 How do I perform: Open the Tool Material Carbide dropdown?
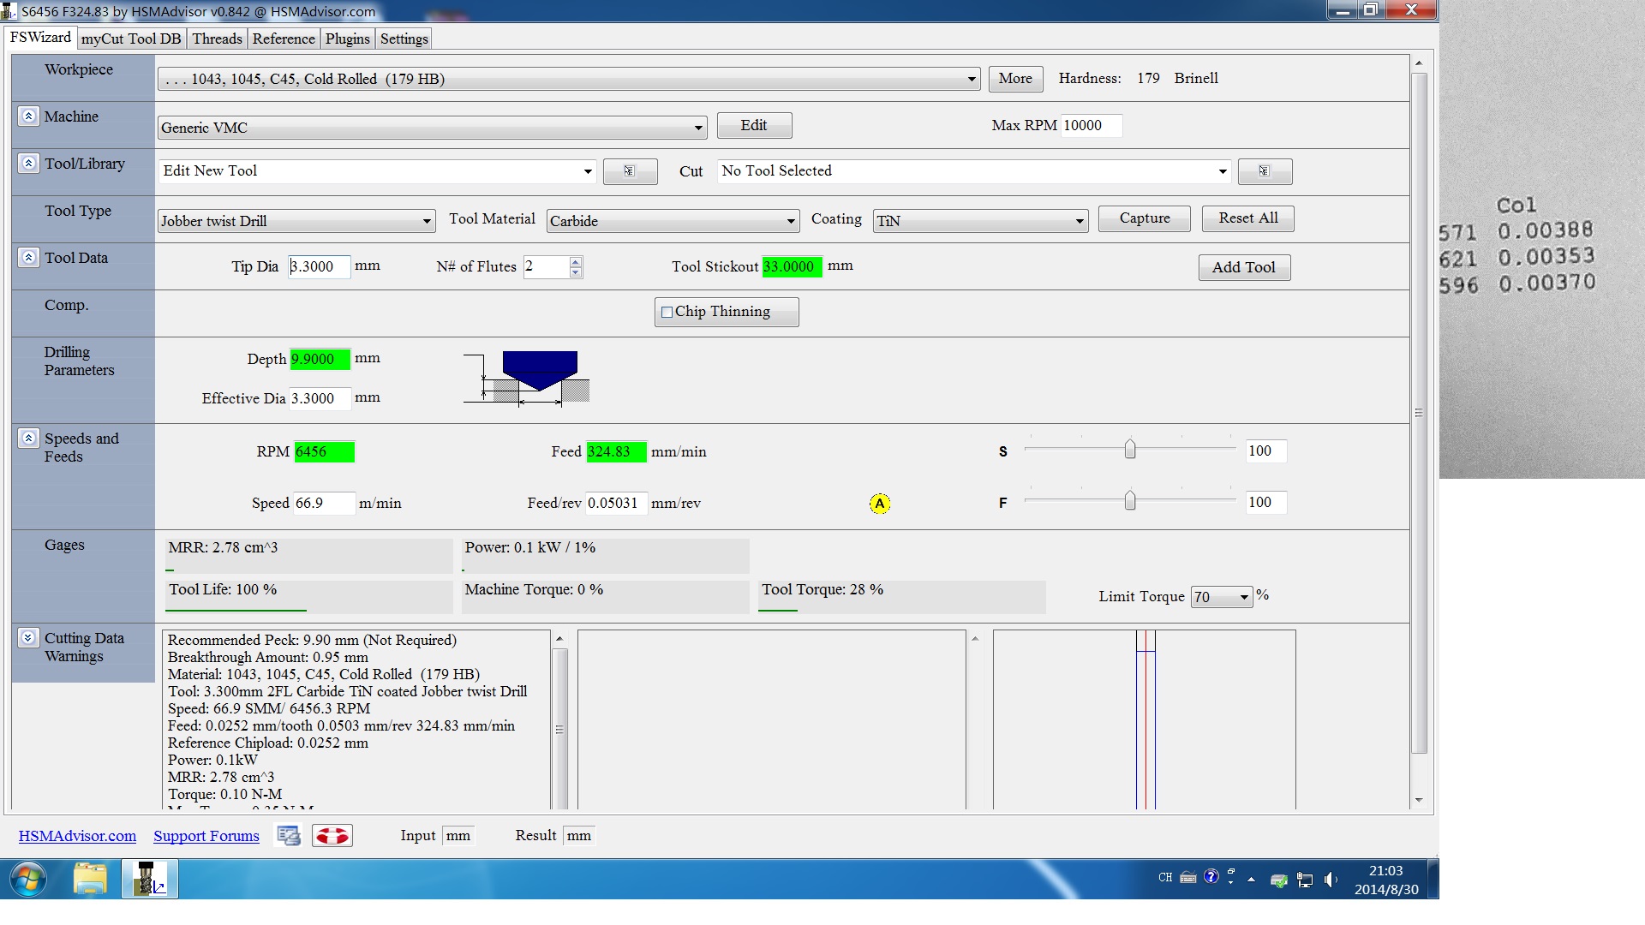tap(790, 221)
